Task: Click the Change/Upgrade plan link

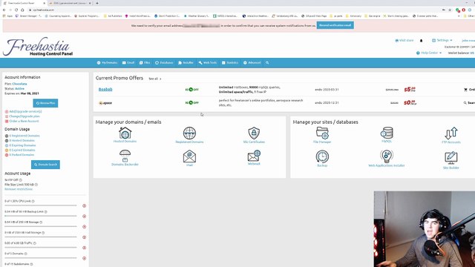Action: [24, 116]
